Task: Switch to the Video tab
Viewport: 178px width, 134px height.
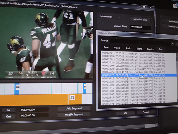Action: pyautogui.click(x=117, y=48)
